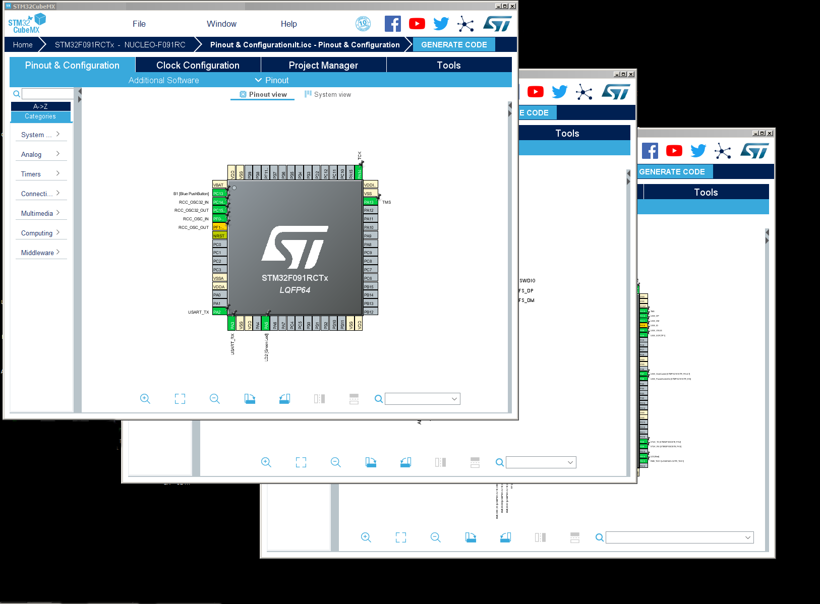Click the STM32CubeMX logo at top left
The height and width of the screenshot is (604, 820).
[27, 24]
